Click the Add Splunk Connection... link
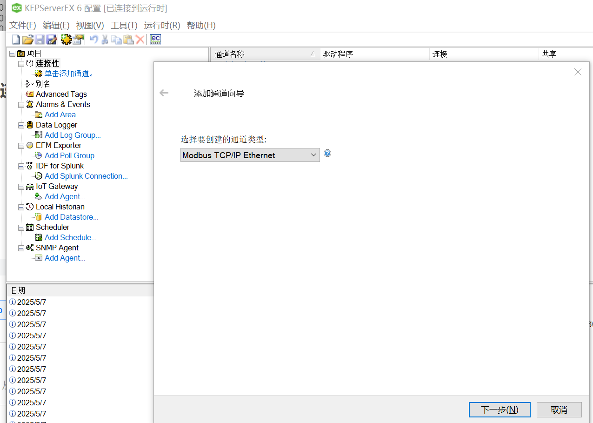 [x=86, y=176]
